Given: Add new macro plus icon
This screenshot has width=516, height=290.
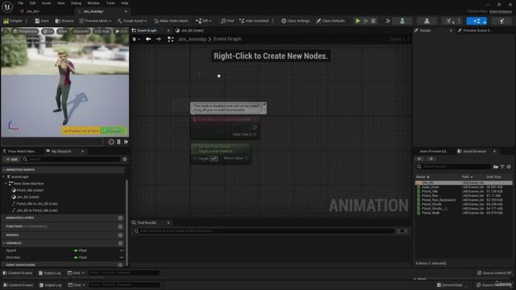Looking at the screenshot, I should (120, 235).
